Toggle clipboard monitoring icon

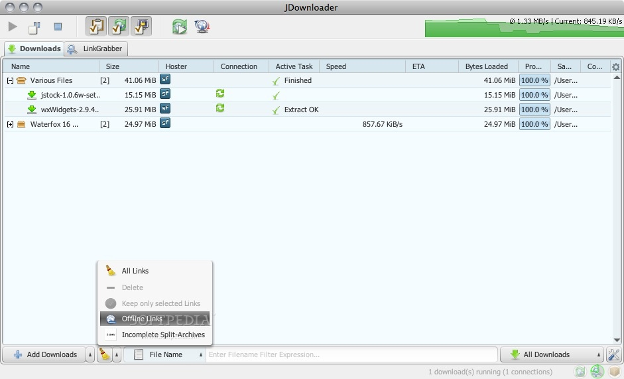[96, 27]
